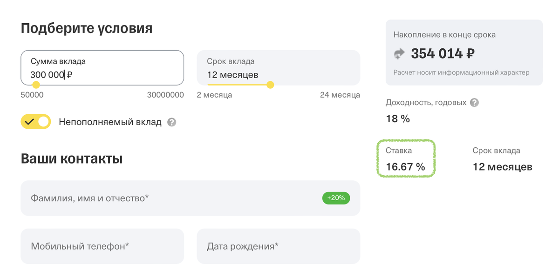The width and height of the screenshot is (559, 276).
Task: Toggle the non-replenishable deposit option off
Action: pyautogui.click(x=35, y=121)
